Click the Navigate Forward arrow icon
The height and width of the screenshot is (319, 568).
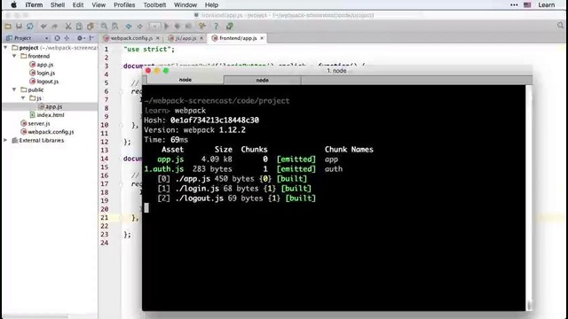[x=140, y=26]
